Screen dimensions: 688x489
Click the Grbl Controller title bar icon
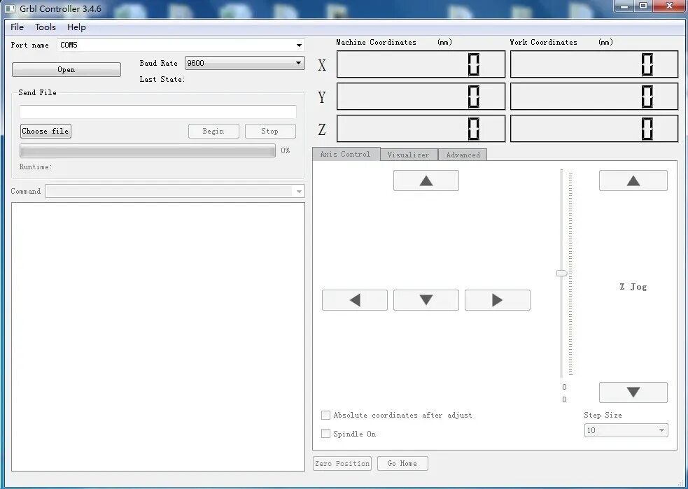click(x=10, y=9)
